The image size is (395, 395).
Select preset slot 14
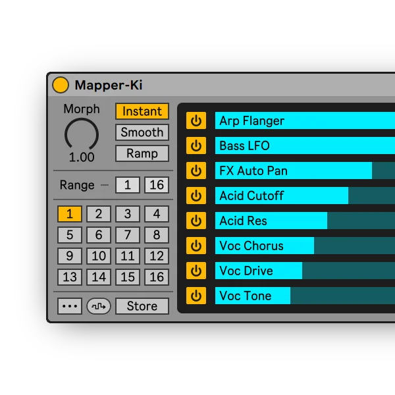(99, 277)
